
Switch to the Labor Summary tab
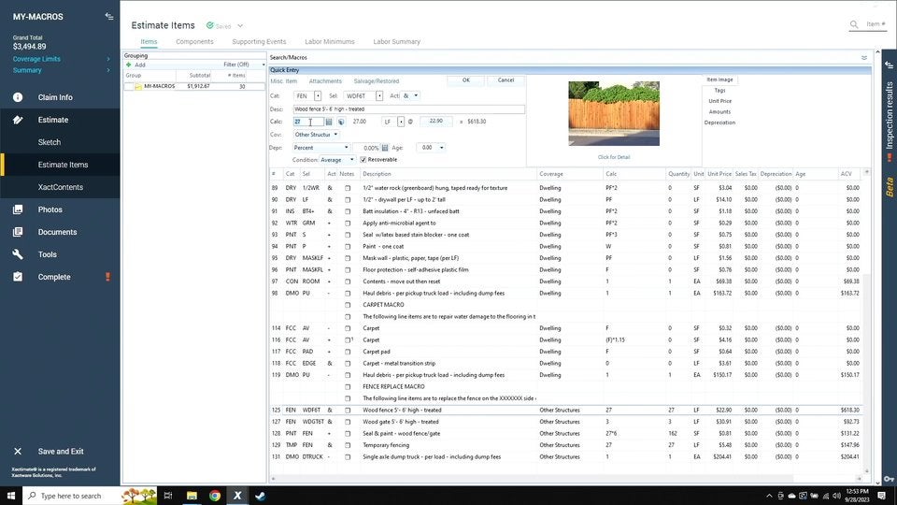(396, 41)
